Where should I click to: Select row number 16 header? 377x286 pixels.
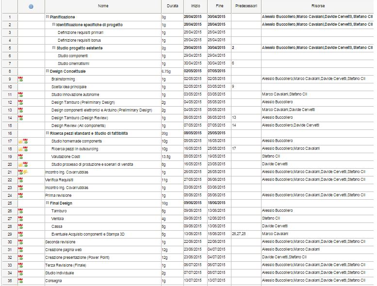(x=10, y=133)
